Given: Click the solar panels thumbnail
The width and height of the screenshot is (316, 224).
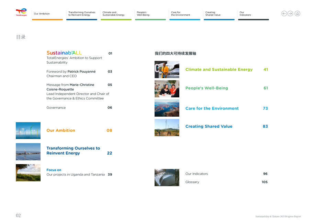Looking at the screenshot, I should click(28, 152).
